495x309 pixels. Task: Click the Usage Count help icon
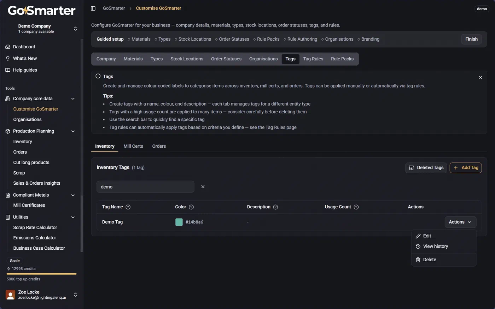click(356, 207)
